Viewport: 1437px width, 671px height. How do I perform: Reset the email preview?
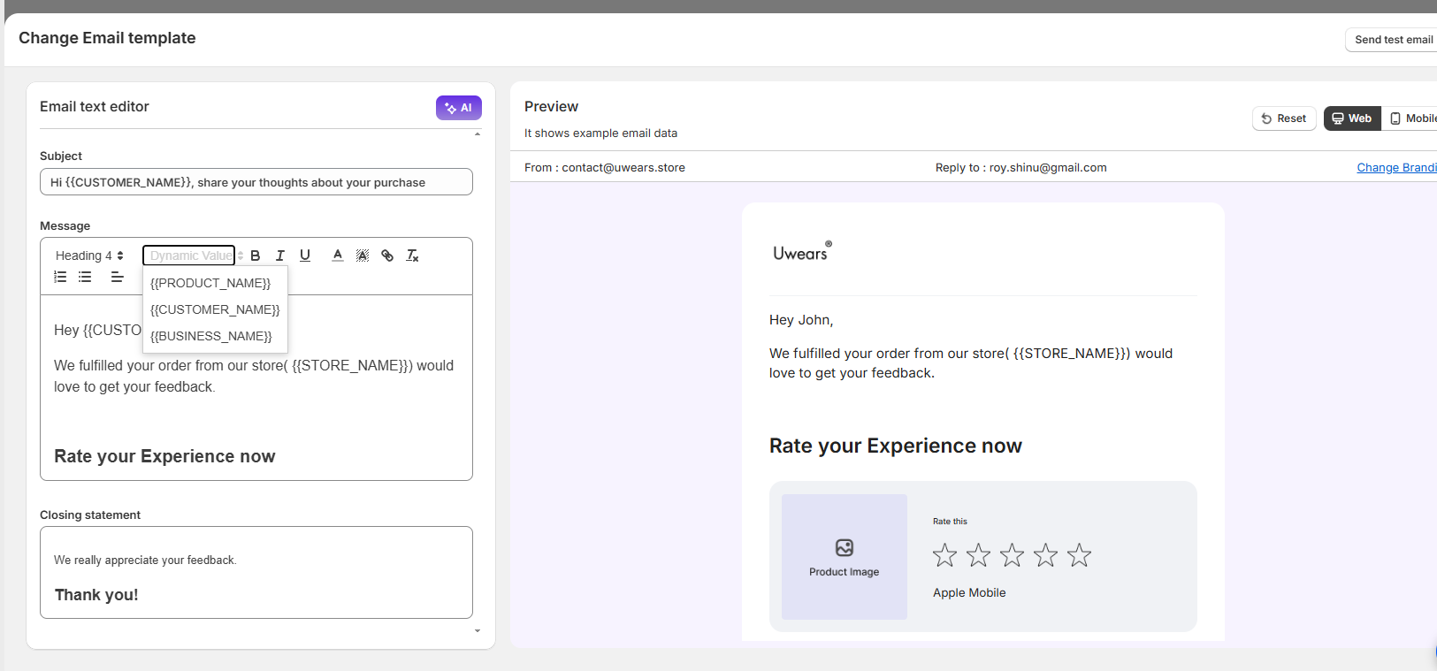click(x=1284, y=118)
